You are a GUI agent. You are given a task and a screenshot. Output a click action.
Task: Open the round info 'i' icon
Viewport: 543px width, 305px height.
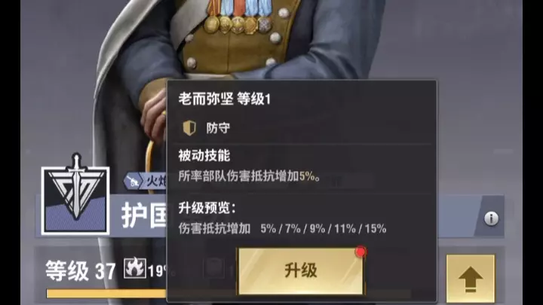pos(491,218)
